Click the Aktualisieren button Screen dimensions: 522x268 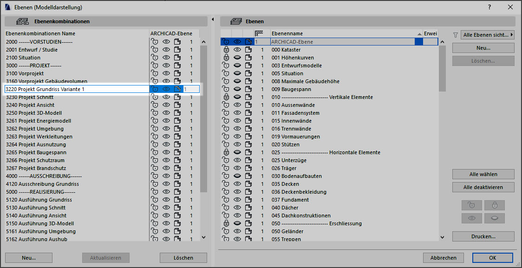click(x=106, y=258)
